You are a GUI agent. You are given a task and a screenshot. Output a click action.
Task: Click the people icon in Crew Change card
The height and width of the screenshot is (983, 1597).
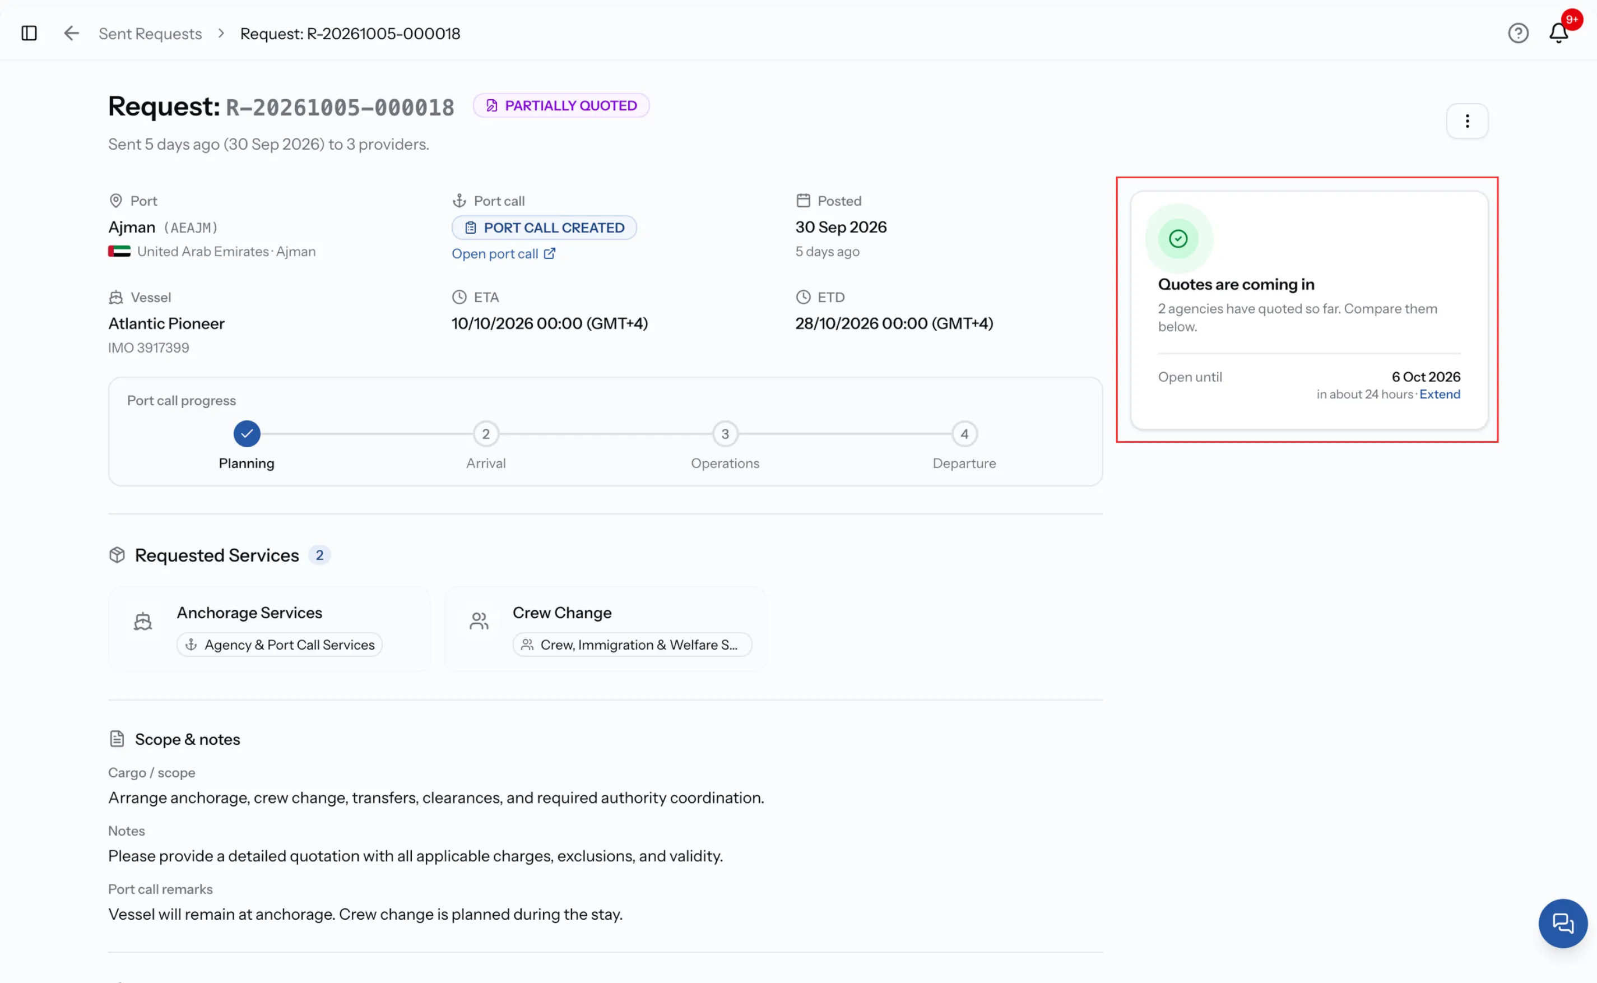(479, 622)
